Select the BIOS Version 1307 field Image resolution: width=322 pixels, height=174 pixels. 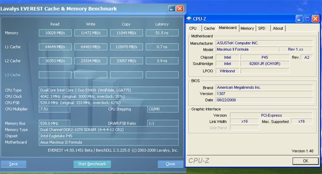coord(264,94)
